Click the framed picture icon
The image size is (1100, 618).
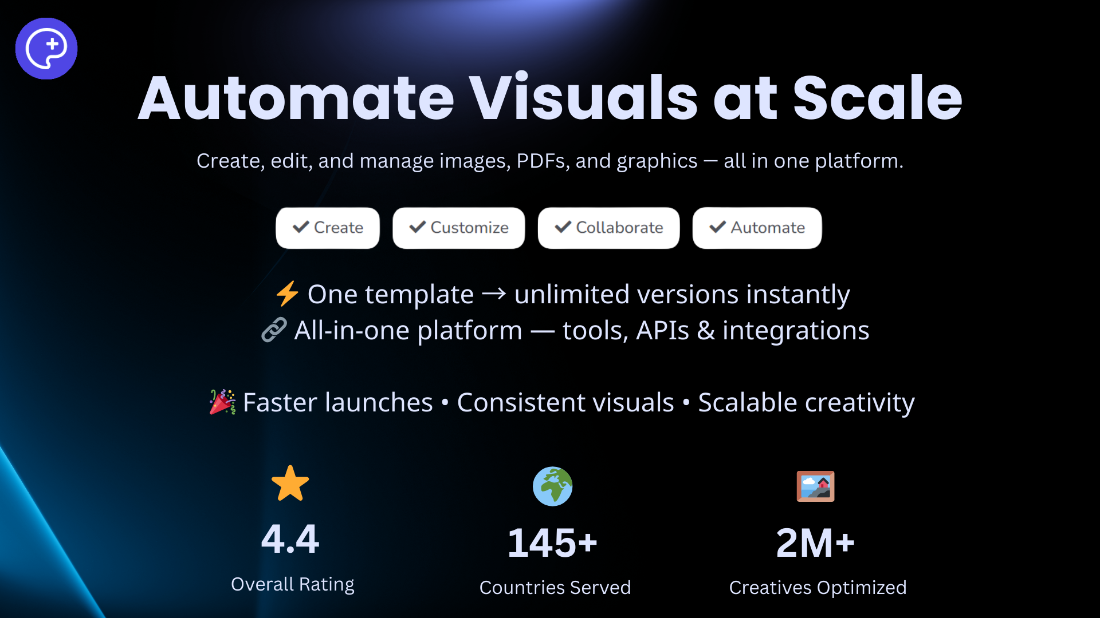pyautogui.click(x=815, y=486)
